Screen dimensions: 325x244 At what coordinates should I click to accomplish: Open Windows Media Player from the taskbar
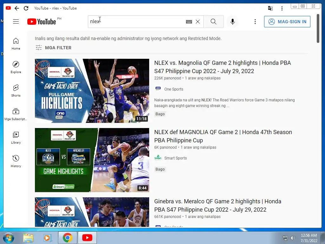47,238
